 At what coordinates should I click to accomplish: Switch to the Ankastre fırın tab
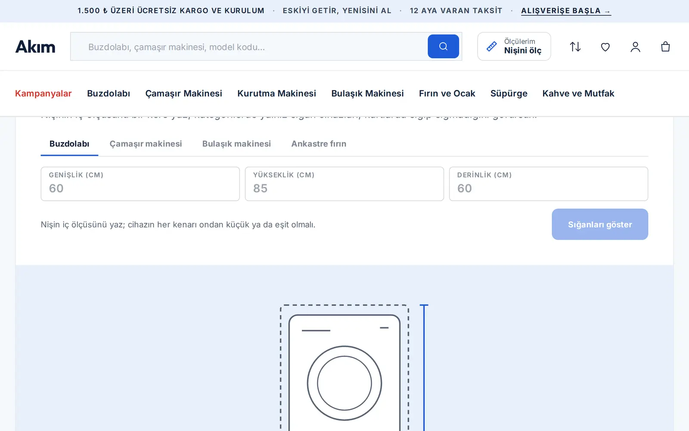319,144
